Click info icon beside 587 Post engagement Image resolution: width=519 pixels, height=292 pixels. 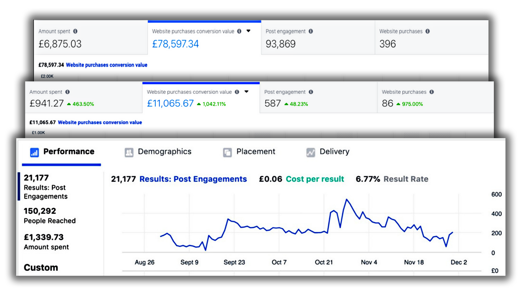[311, 92]
